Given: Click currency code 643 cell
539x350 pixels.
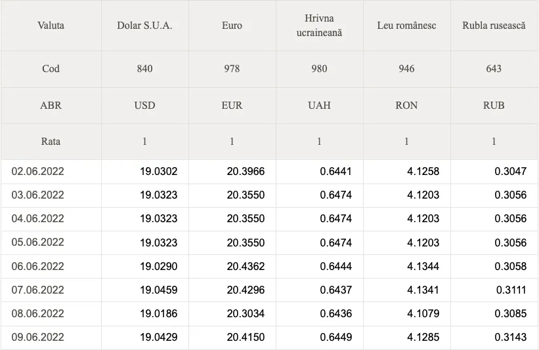Looking at the screenshot, I should coord(494,69).
